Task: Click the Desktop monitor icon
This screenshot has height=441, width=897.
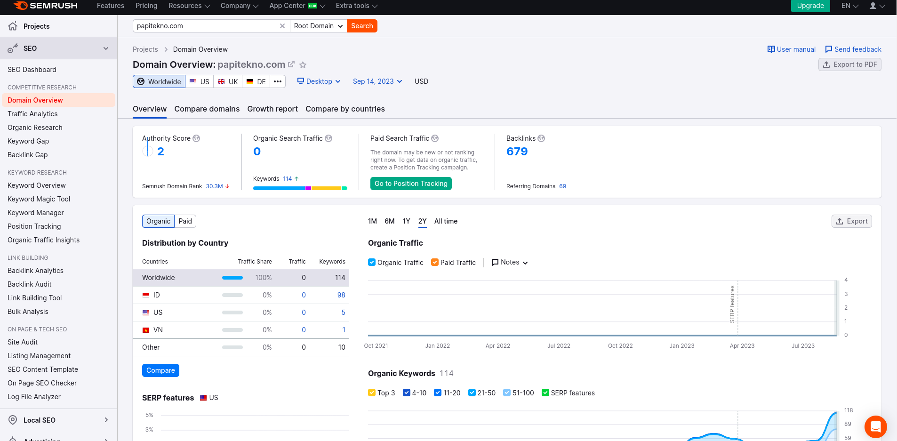Action: pyautogui.click(x=301, y=81)
